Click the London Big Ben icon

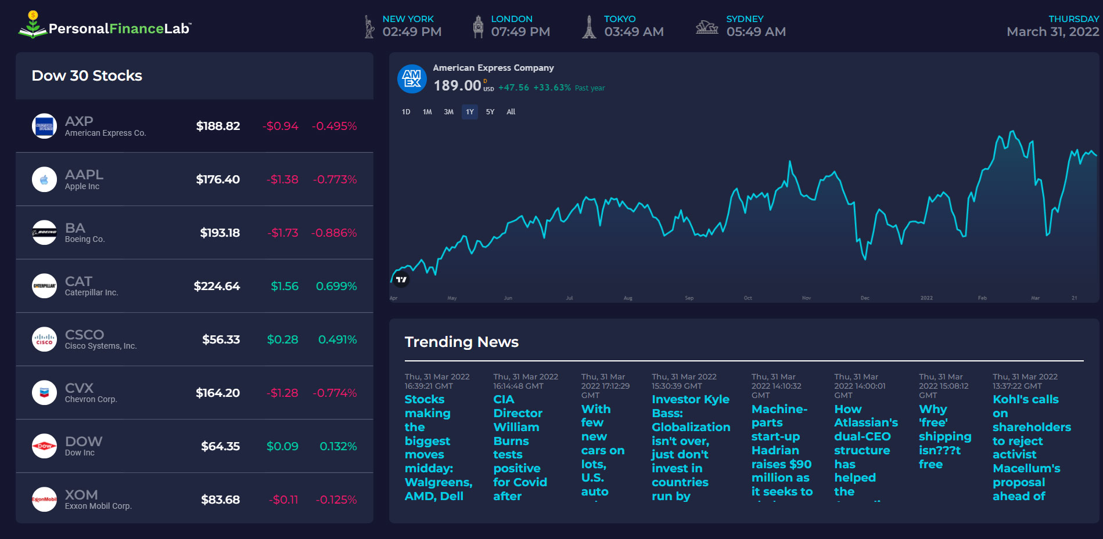pos(478,27)
